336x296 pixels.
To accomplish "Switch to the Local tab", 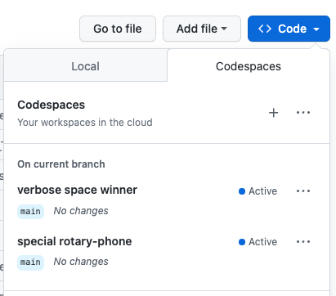I will tap(86, 65).
